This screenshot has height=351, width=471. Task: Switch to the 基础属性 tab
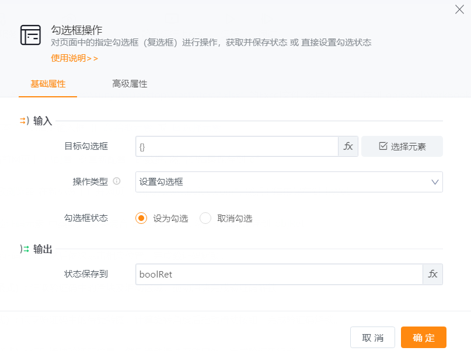click(48, 84)
